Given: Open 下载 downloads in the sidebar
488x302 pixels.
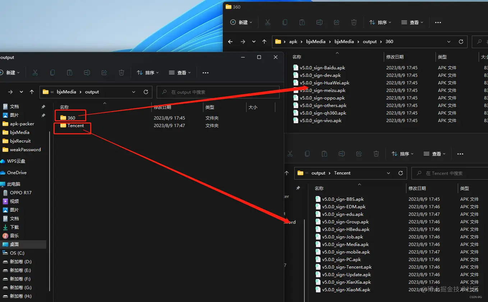Looking at the screenshot, I should [x=14, y=227].
